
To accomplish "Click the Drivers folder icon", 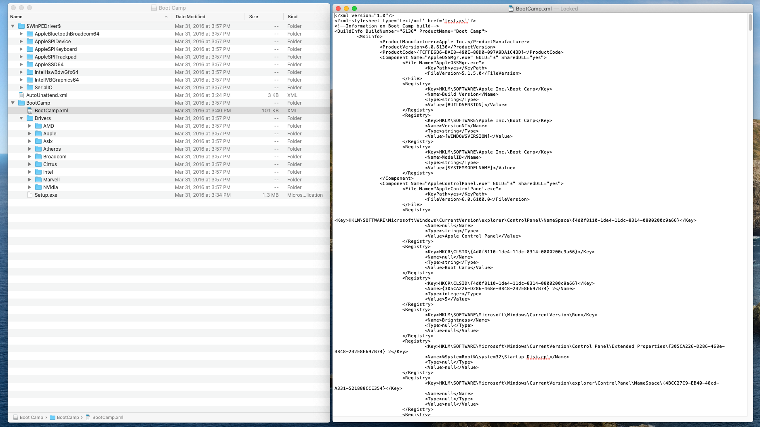I will [30, 118].
